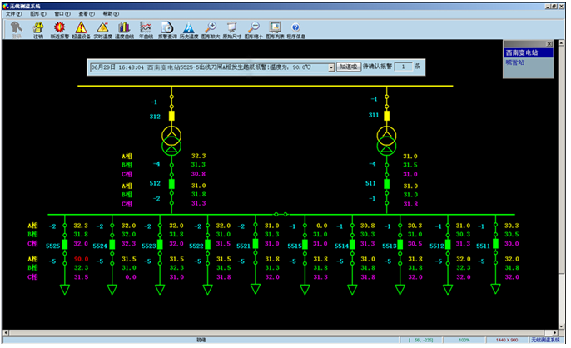This screenshot has height=348, width=571.
Task: Select 西南变电站 in the station list
Action: point(522,52)
